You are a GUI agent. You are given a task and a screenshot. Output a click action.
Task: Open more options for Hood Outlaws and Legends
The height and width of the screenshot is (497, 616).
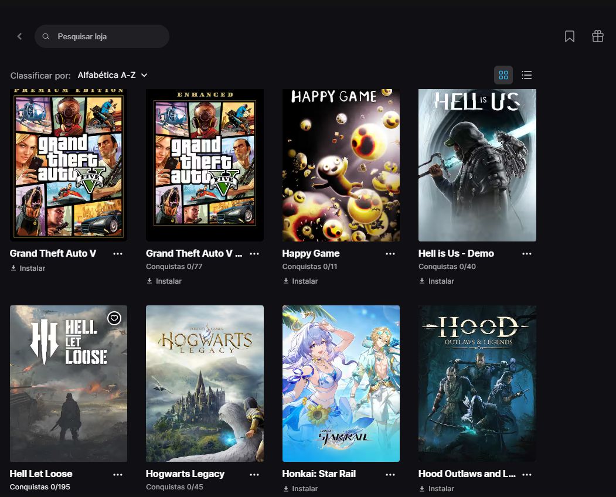[527, 475]
